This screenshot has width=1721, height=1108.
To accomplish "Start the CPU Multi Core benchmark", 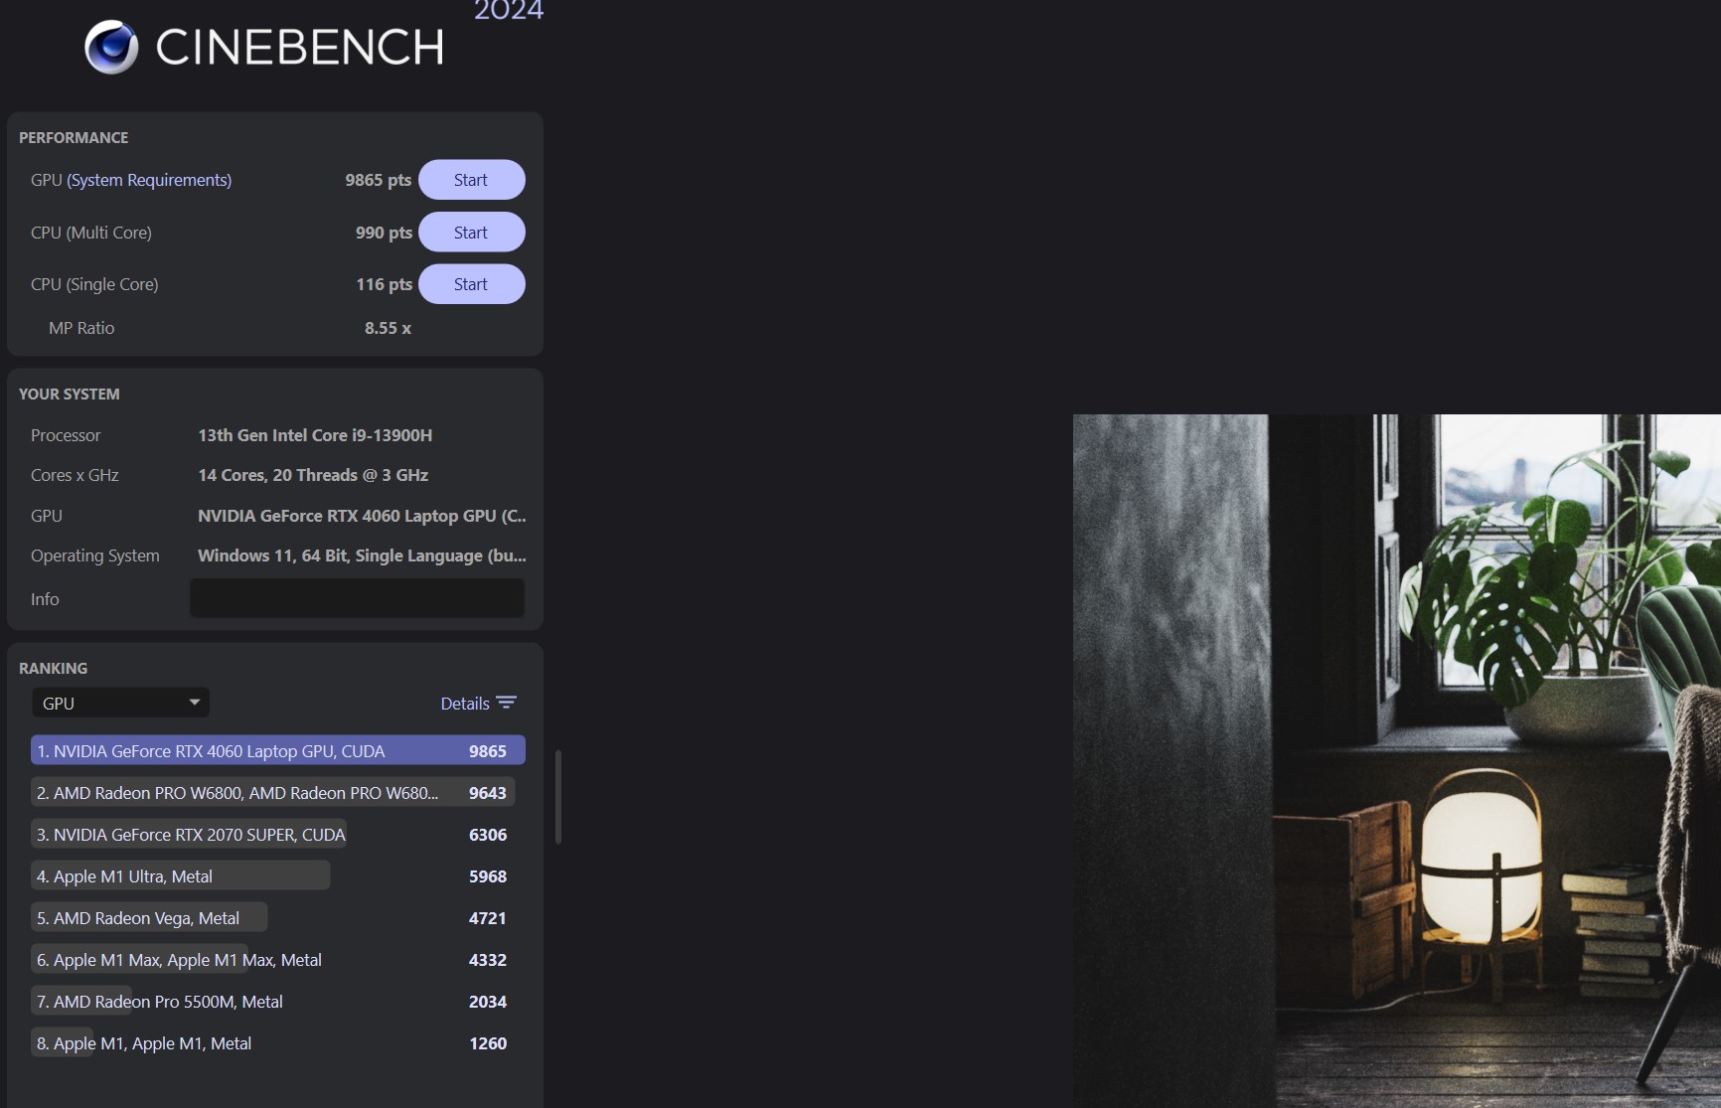I will click(471, 233).
